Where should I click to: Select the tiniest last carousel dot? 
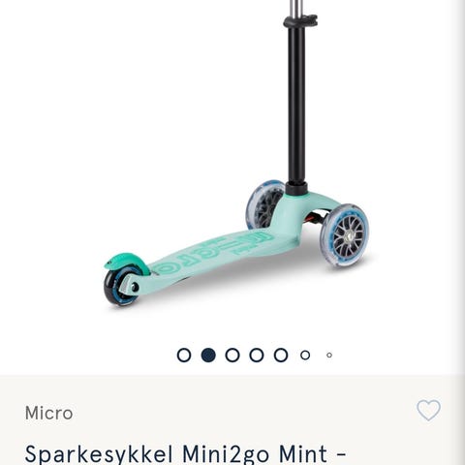click(x=329, y=356)
